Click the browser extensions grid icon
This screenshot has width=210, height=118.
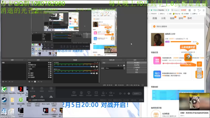coord(190,10)
